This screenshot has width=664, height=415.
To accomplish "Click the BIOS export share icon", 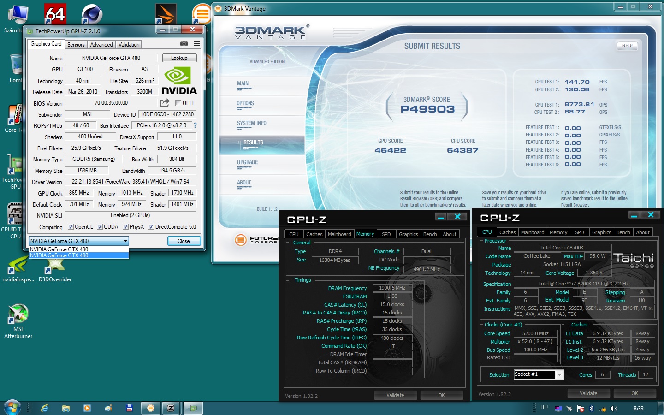I will click(x=165, y=103).
